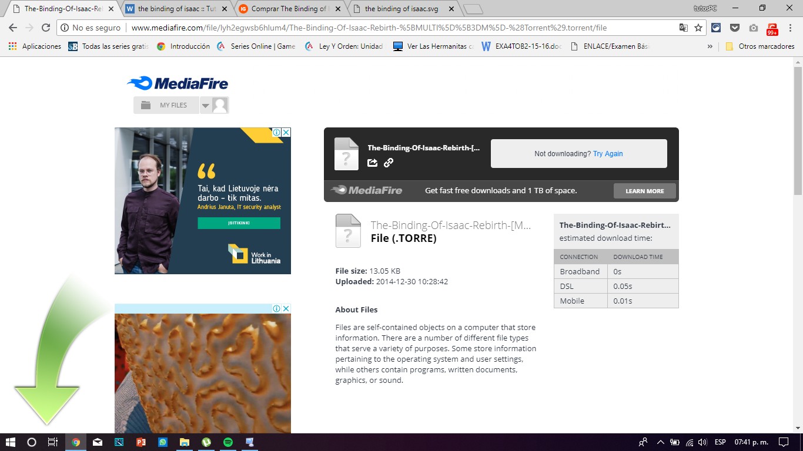Click the battery power icon in tray
This screenshot has height=451, width=803.
point(675,442)
